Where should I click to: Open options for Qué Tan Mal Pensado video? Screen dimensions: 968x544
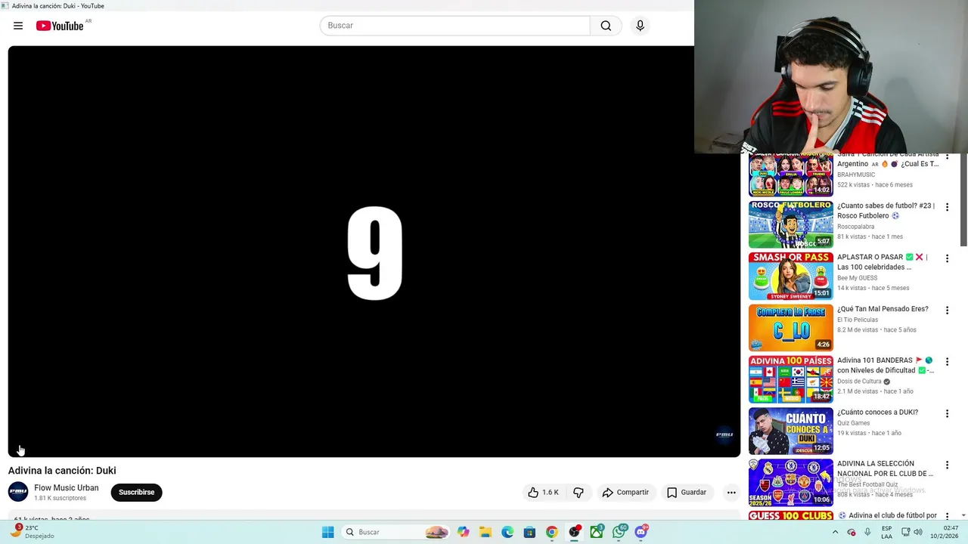(x=947, y=310)
